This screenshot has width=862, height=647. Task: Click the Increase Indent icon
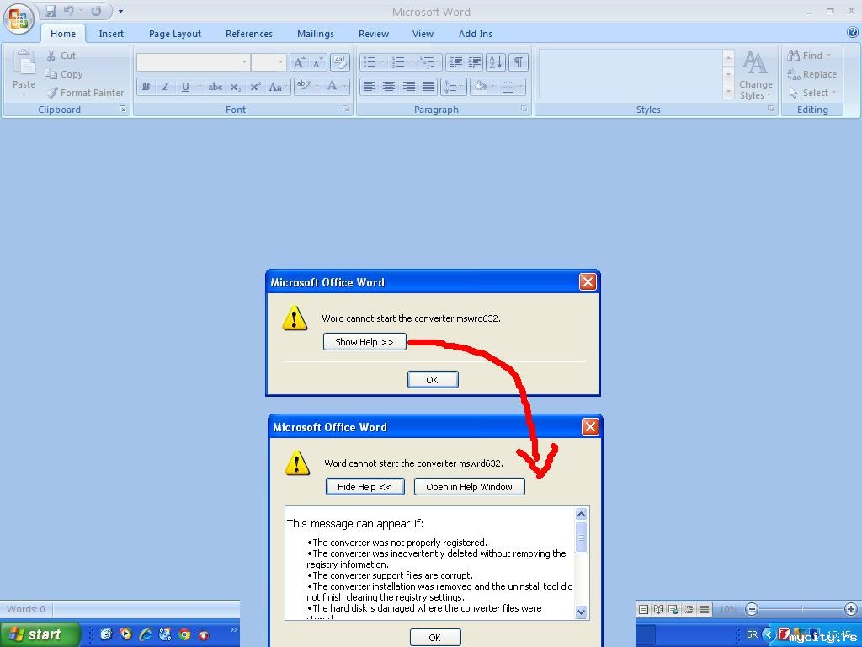coord(475,62)
